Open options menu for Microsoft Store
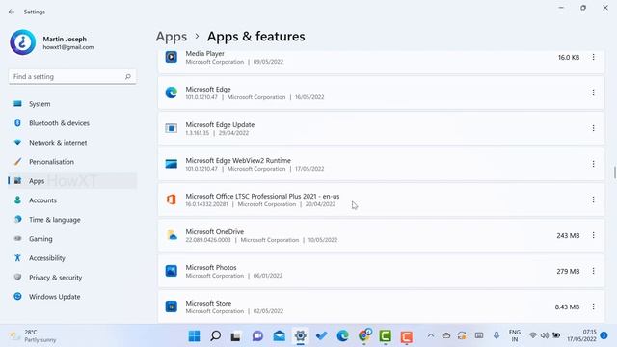 (x=593, y=307)
